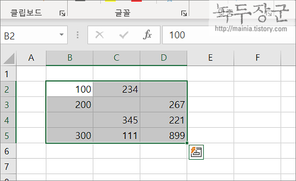Click the cell containing 221
296x181 pixels.
(163, 120)
